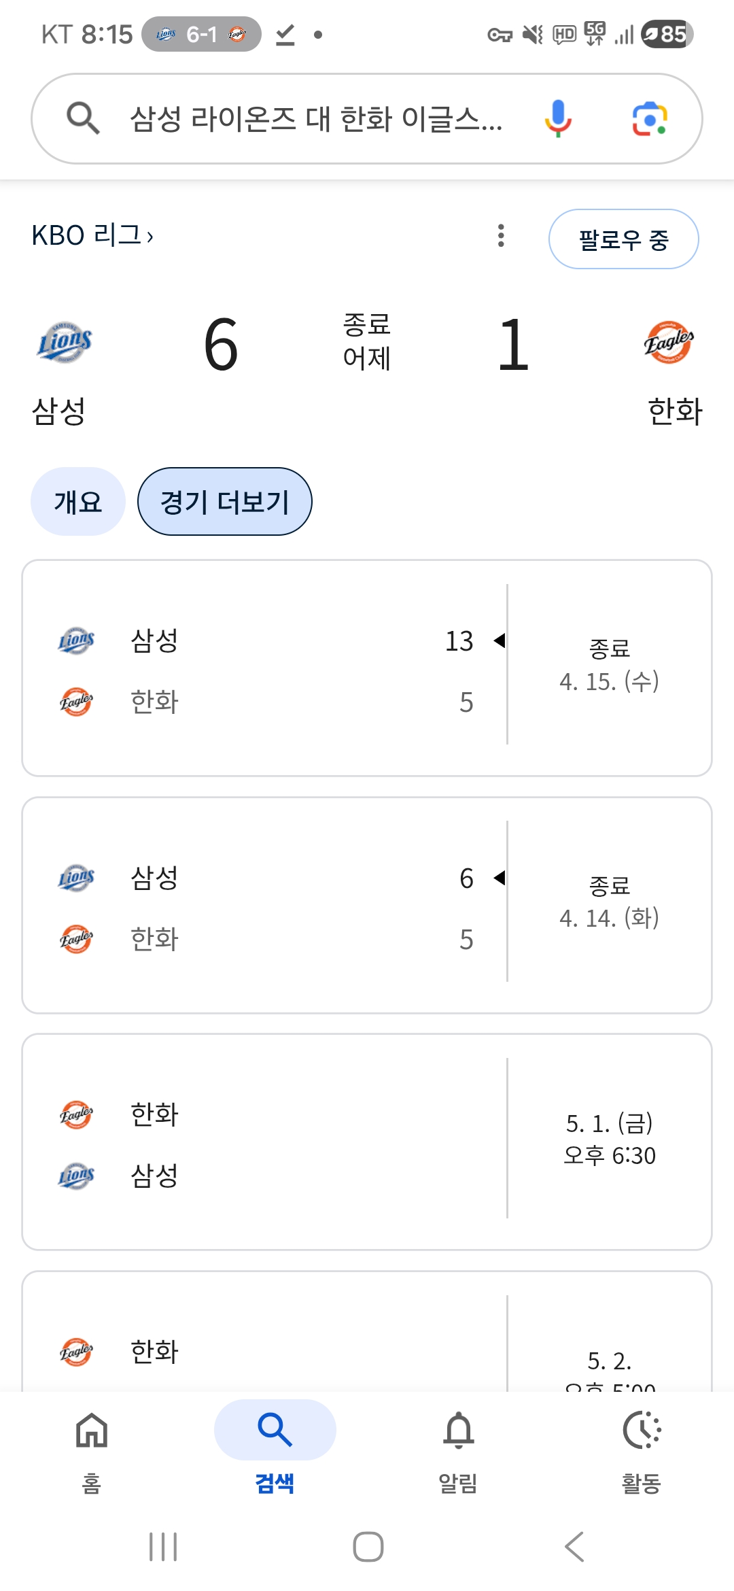
Task: Expand KBO 리그 league link
Action: tap(92, 235)
